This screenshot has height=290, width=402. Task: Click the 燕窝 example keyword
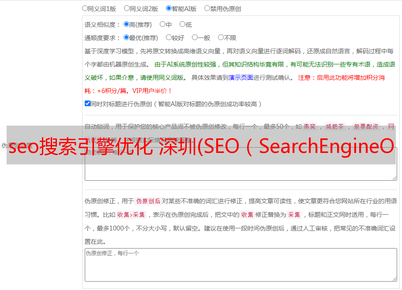click(x=309, y=126)
